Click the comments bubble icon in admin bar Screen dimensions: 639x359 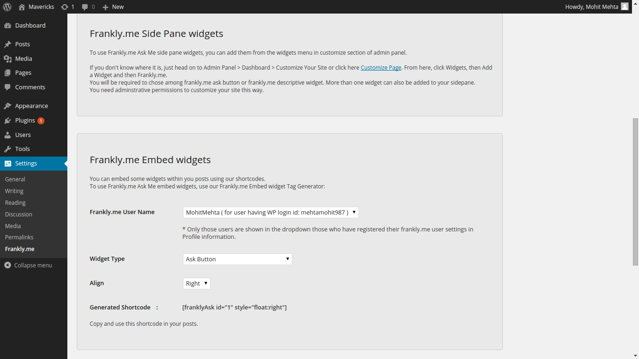(85, 7)
